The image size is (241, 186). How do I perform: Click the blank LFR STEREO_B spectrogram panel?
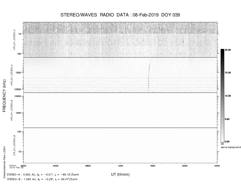[120, 145]
